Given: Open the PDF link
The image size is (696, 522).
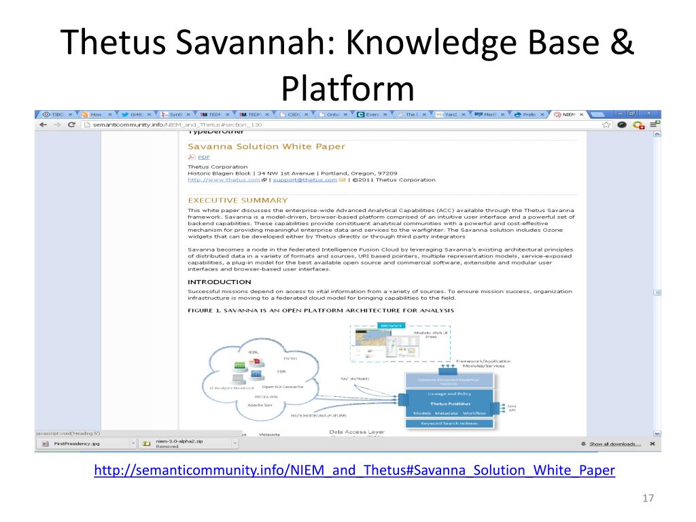Looking at the screenshot, I should (x=204, y=157).
